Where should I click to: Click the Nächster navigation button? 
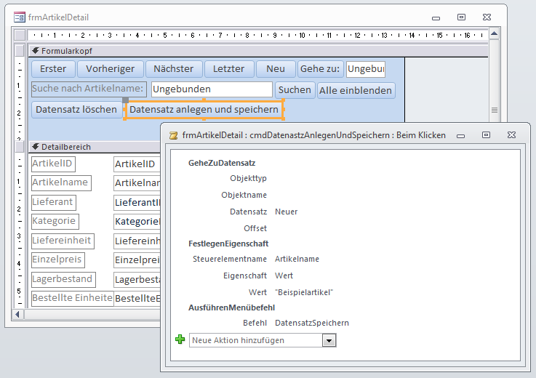coord(174,69)
